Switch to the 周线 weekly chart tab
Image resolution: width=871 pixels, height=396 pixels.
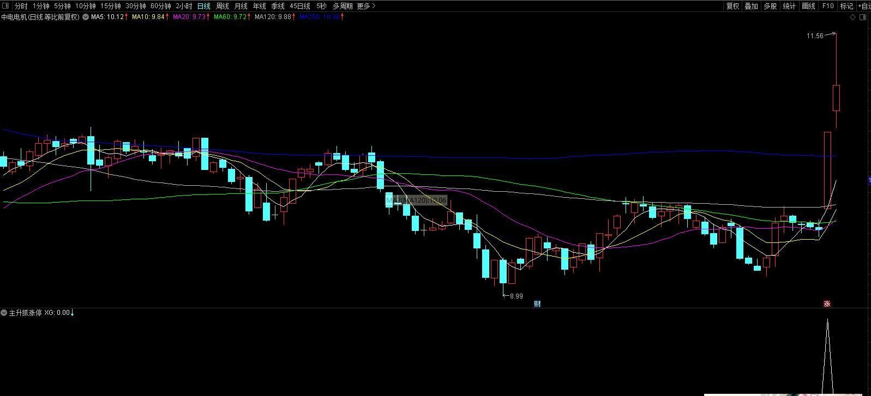pyautogui.click(x=222, y=6)
